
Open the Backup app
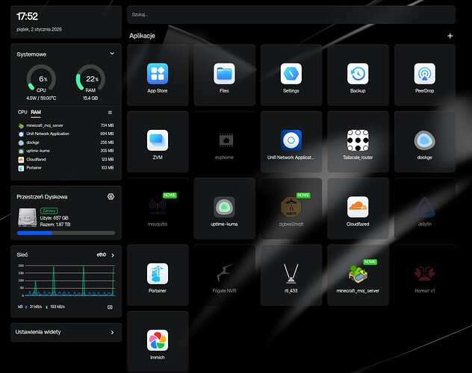point(358,74)
